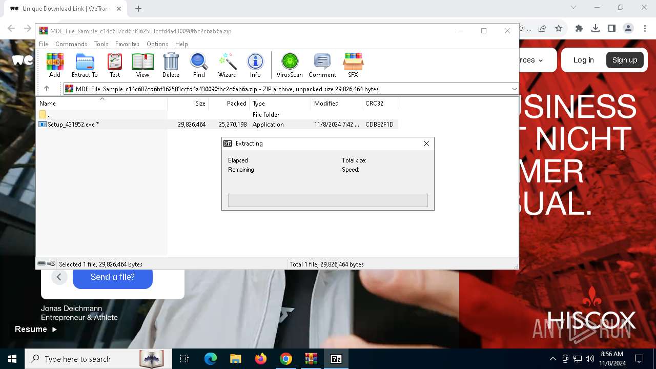Open the Options menu
The height and width of the screenshot is (369, 656).
[x=157, y=44]
